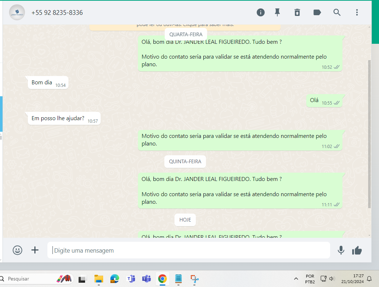379x287 pixels.
Task: Record a voice message with microphone icon
Action: 341,250
